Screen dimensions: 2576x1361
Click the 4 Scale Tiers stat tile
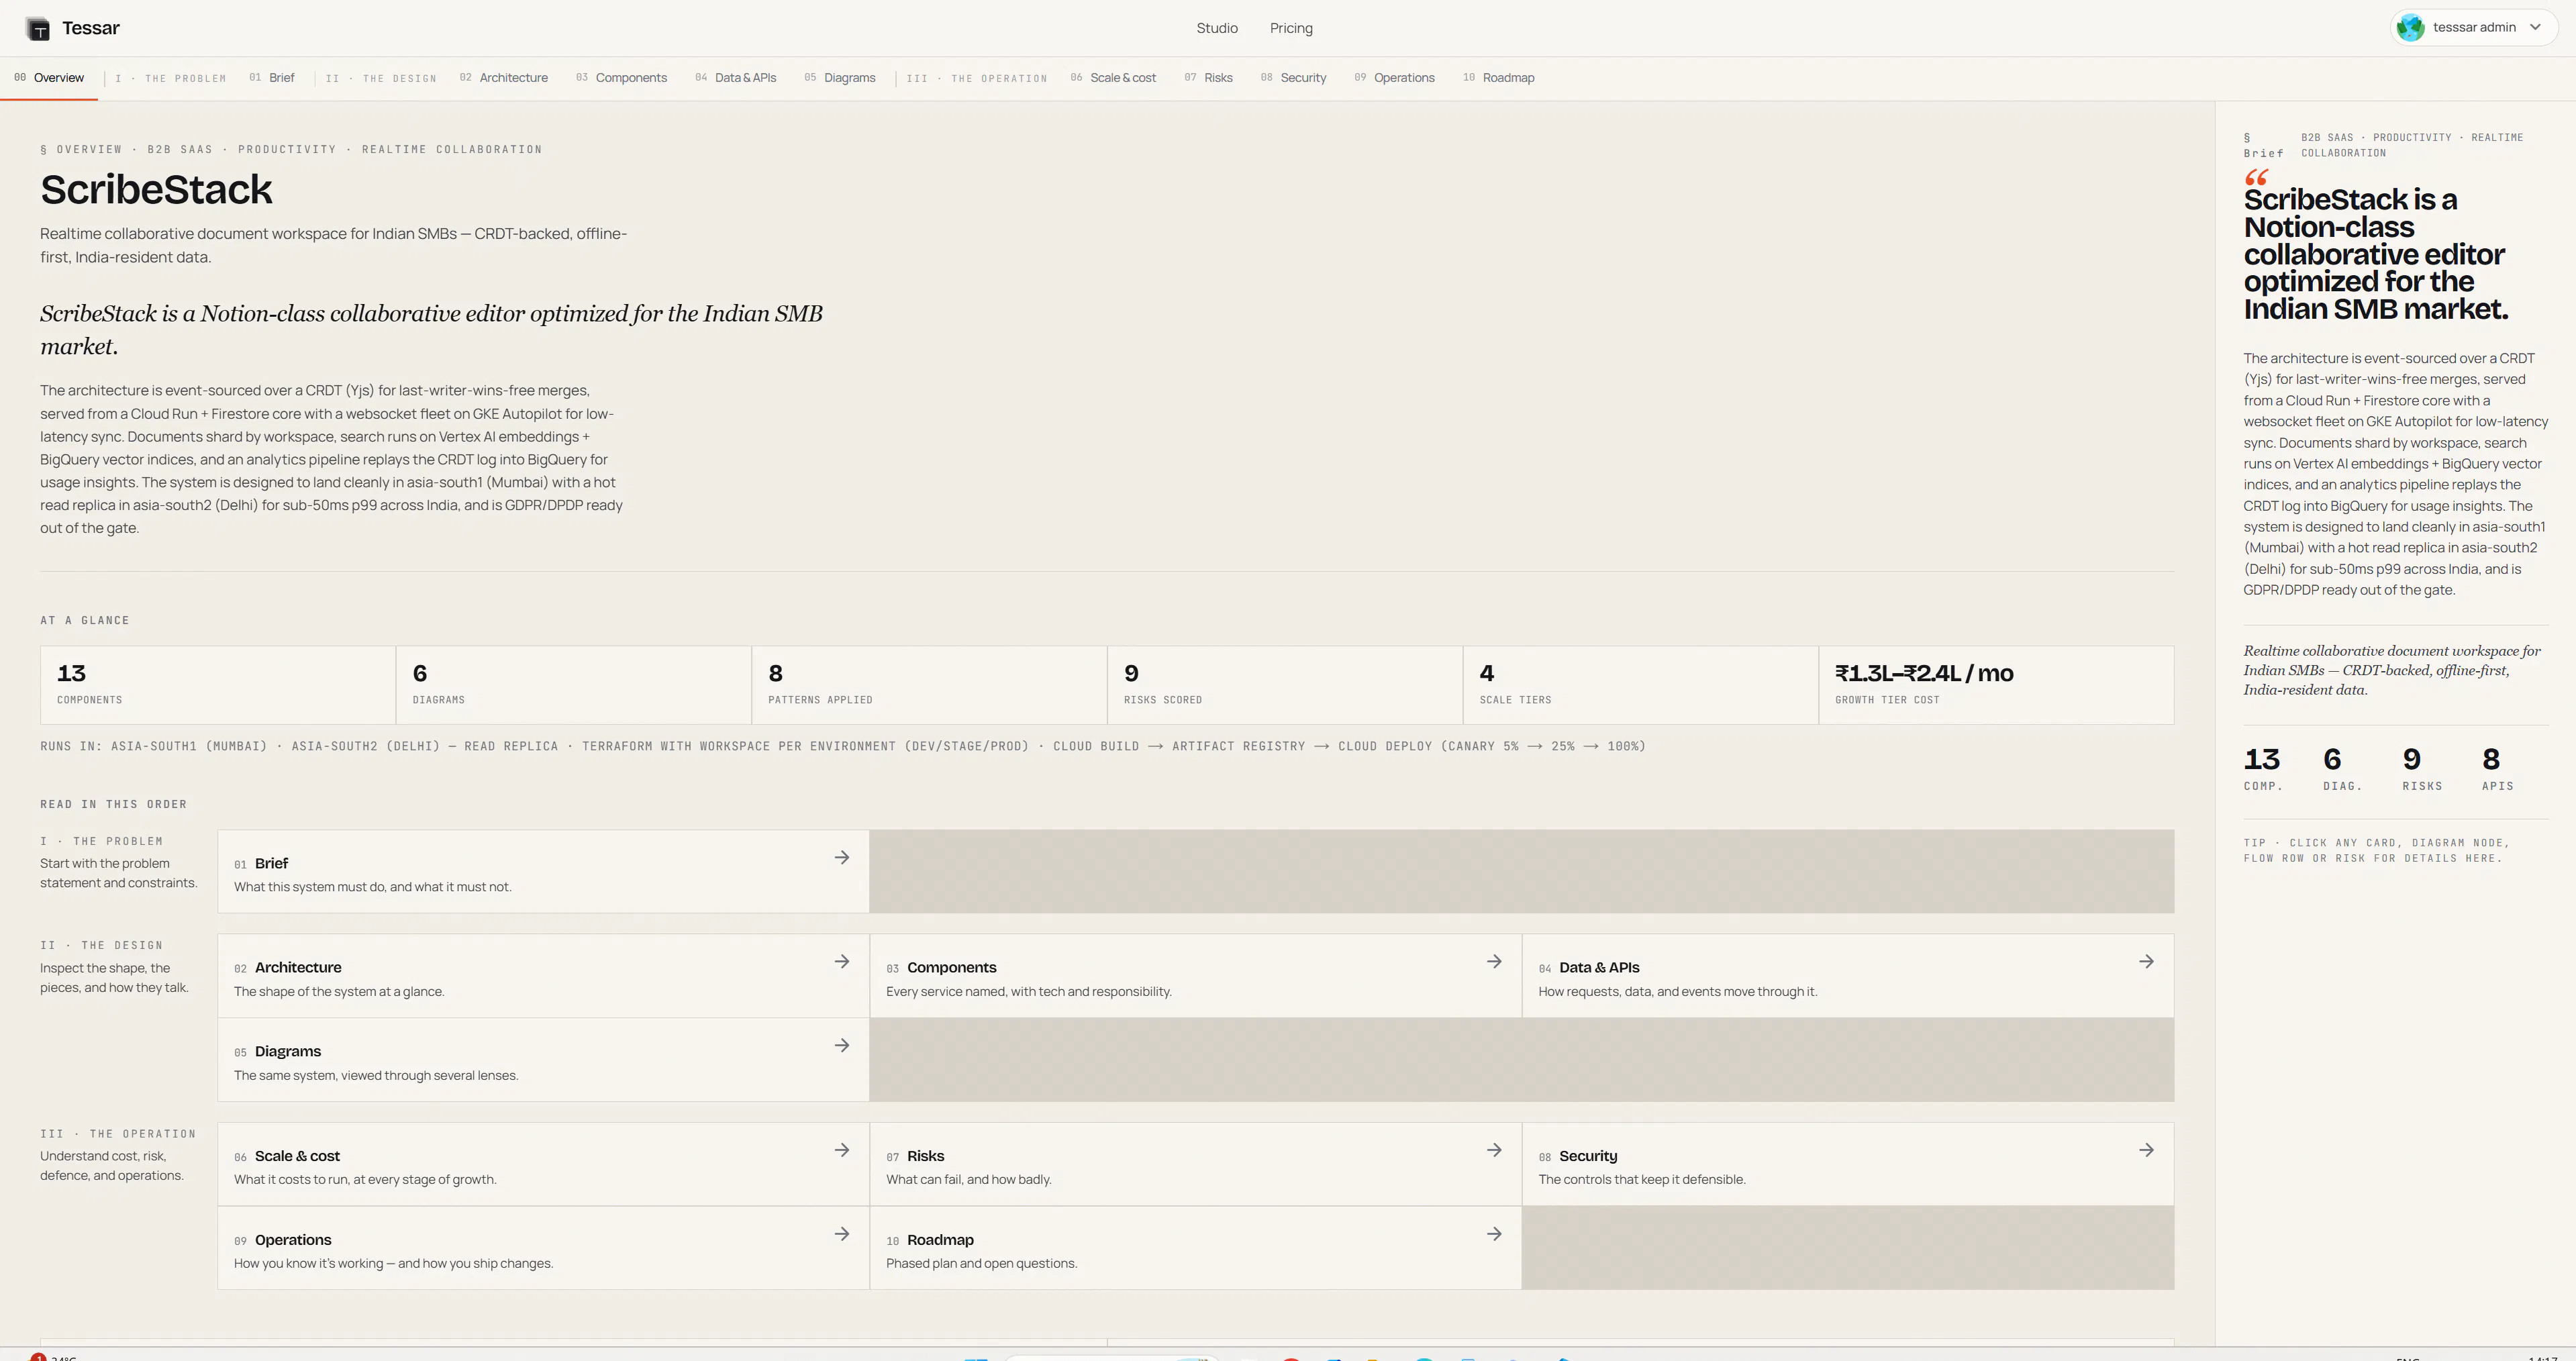[1641, 685]
